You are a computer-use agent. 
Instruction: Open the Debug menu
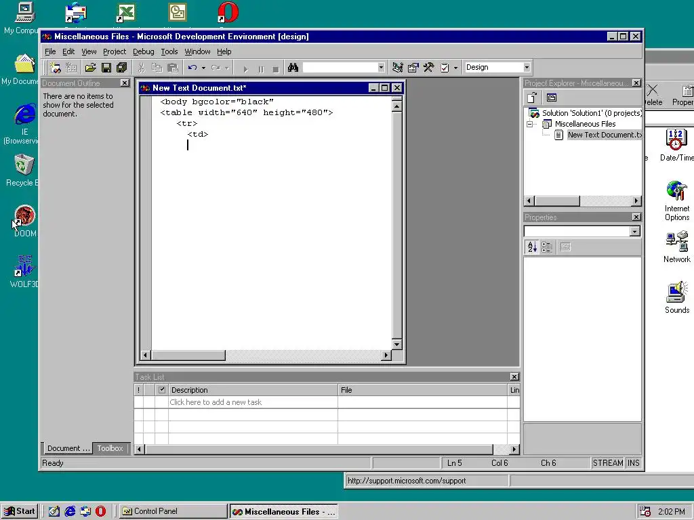coord(144,51)
